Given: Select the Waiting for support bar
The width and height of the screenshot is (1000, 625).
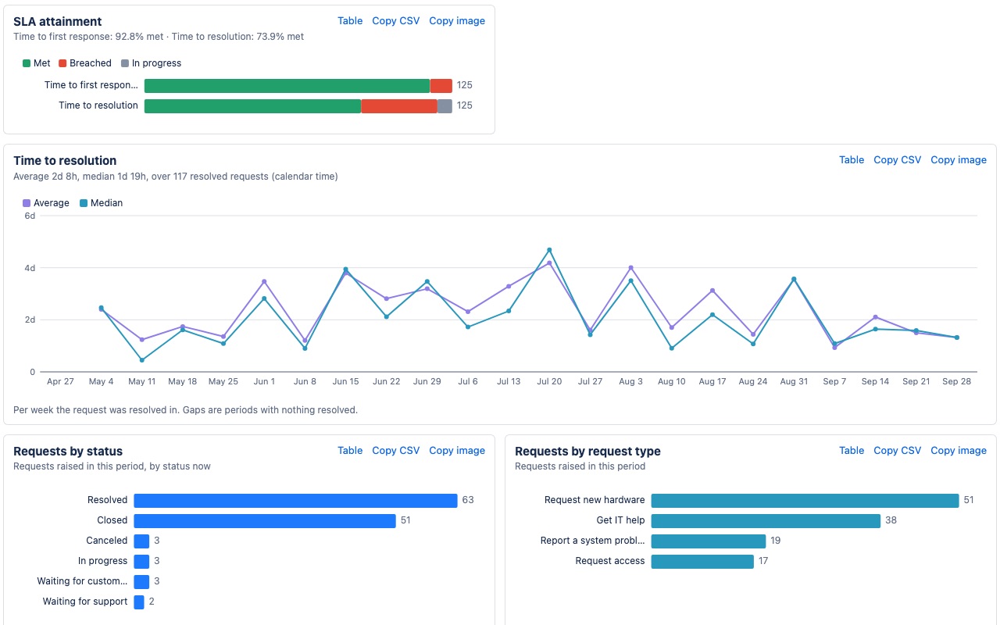Looking at the screenshot, I should 139,602.
